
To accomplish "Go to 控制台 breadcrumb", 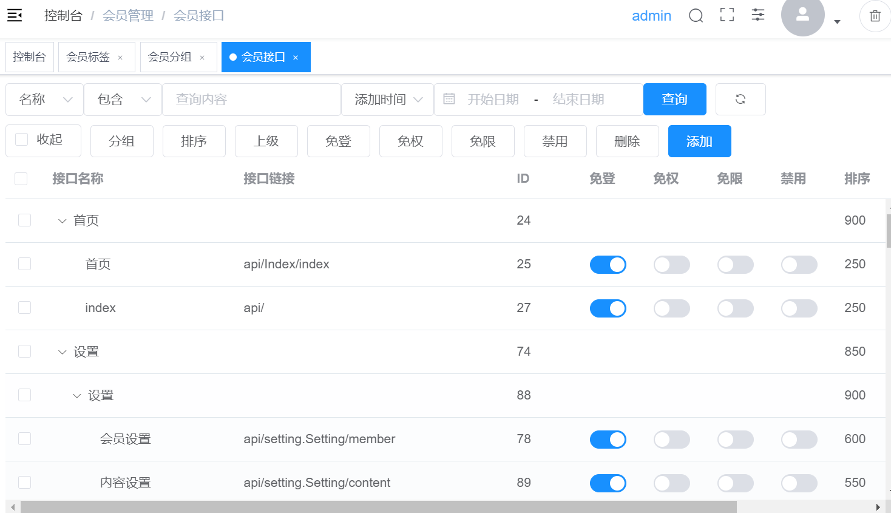I will coord(63,16).
